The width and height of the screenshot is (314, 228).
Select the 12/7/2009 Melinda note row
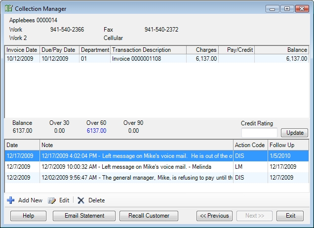click(118, 167)
